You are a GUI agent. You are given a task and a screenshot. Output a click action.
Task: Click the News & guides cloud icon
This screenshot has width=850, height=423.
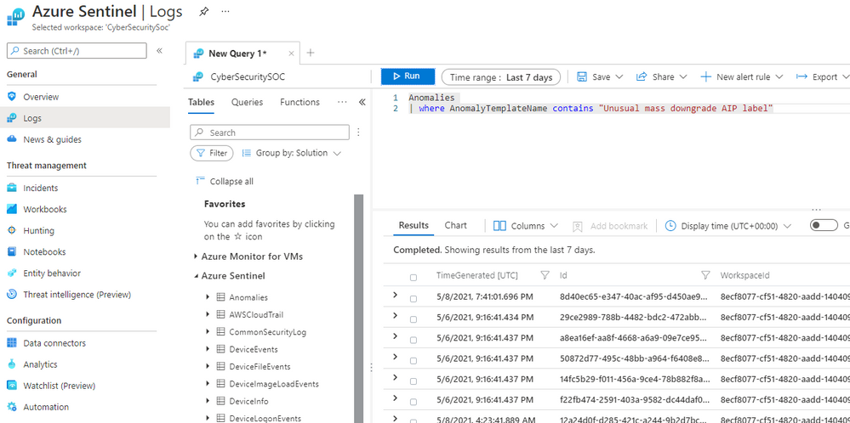pos(12,139)
